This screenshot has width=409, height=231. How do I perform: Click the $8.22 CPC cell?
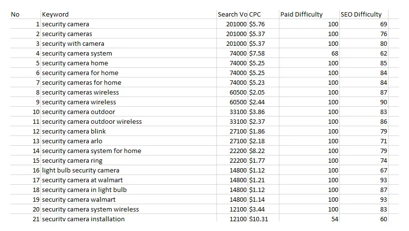(x=263, y=151)
